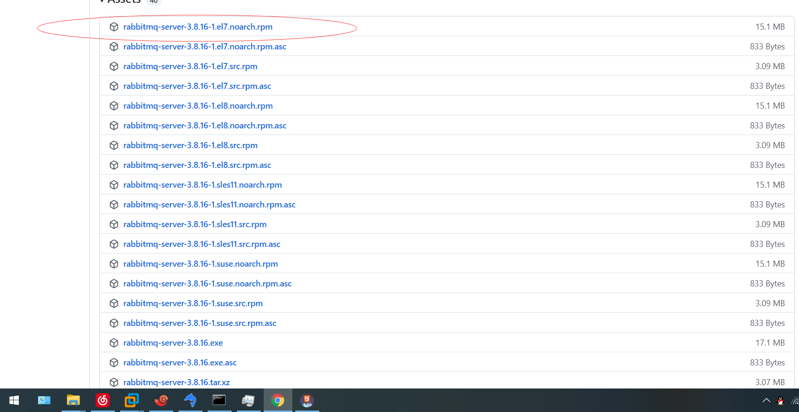Show hidden system tray icons
Image resolution: width=799 pixels, height=412 pixels.
tap(767, 400)
